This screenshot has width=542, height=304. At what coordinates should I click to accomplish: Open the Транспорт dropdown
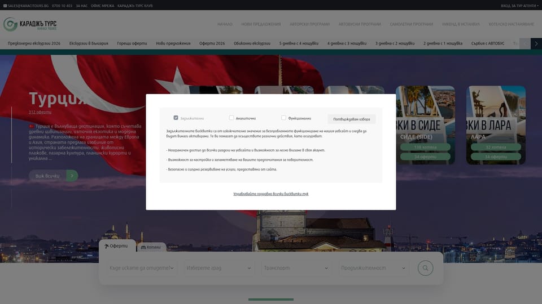296,268
